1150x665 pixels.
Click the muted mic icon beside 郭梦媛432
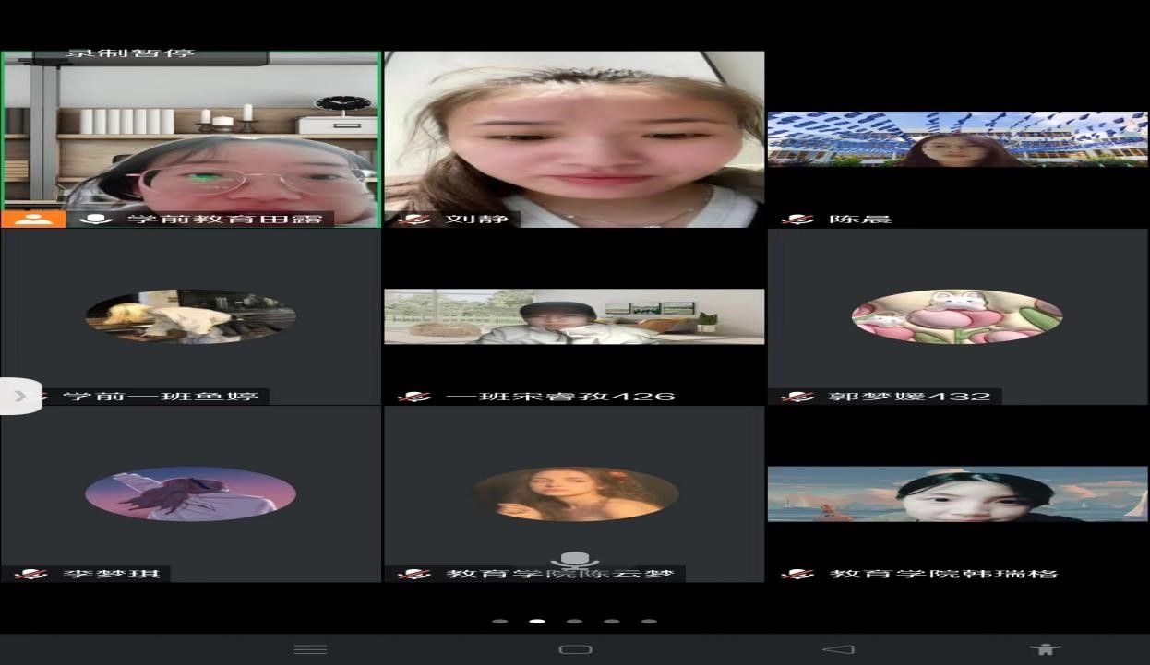click(797, 397)
